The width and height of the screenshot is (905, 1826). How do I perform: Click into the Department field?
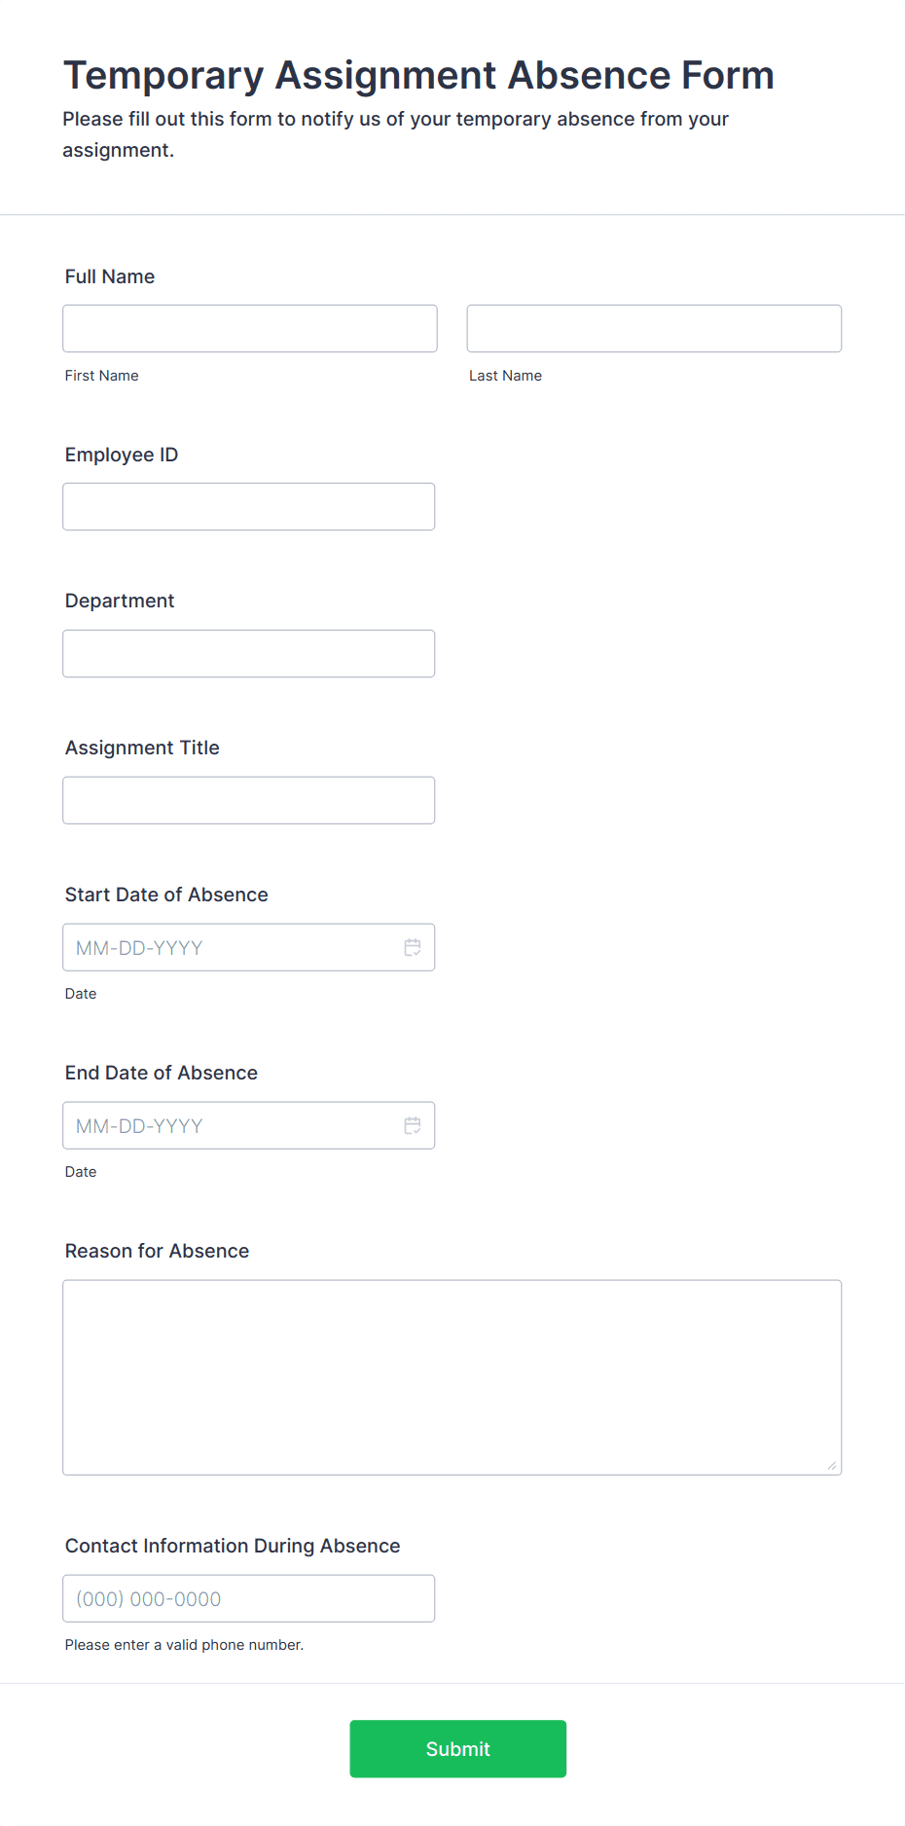click(248, 653)
